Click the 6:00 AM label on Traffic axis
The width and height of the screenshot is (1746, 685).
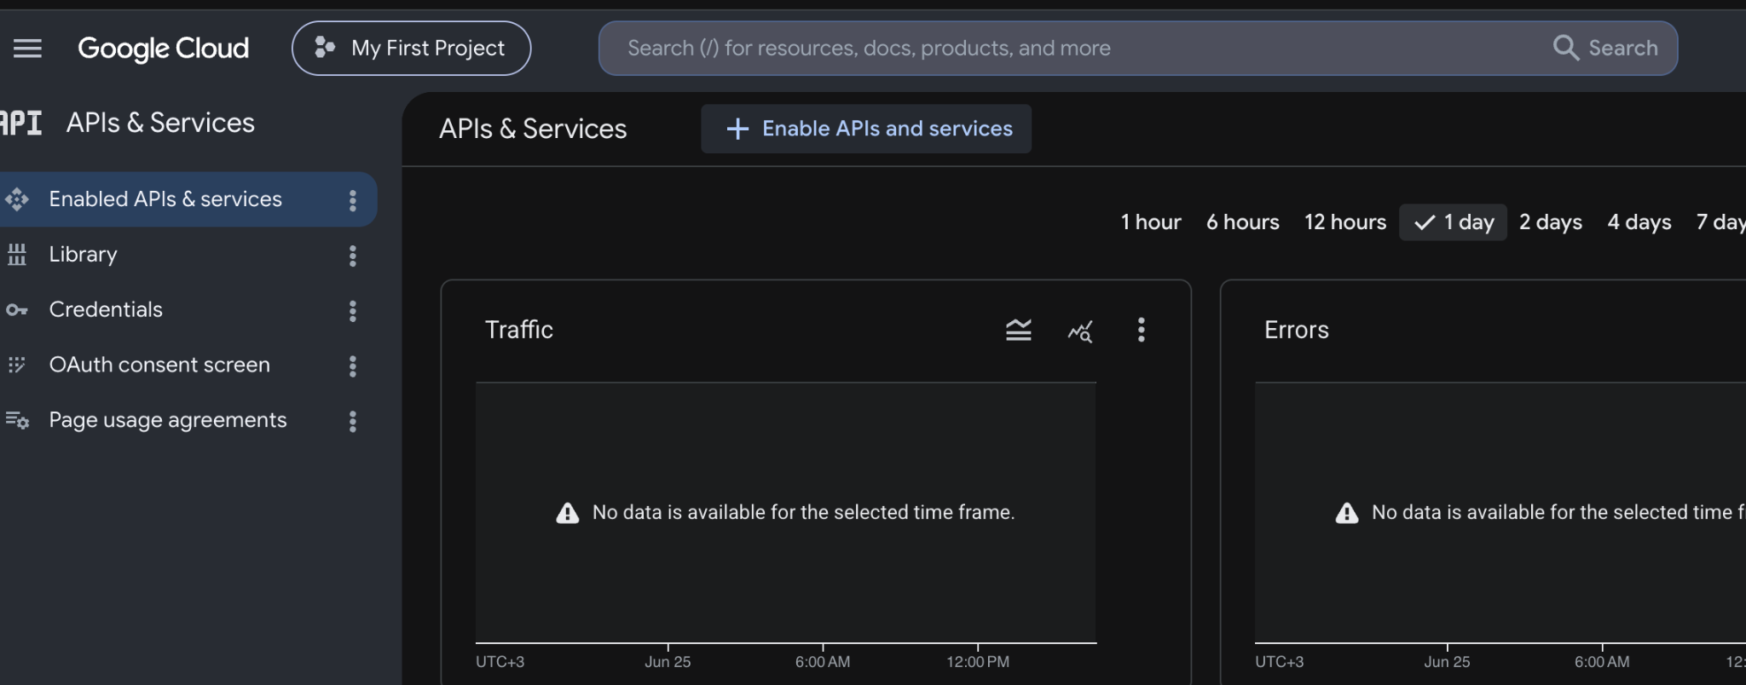(x=823, y=662)
